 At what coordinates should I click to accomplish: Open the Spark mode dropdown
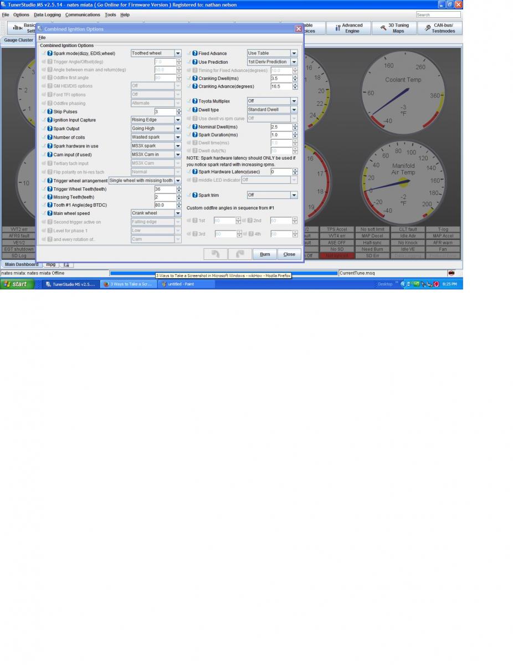[156, 53]
